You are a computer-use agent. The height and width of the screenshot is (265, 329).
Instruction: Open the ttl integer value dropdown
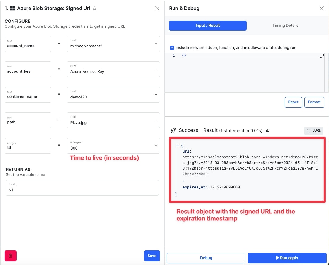pos(156,146)
